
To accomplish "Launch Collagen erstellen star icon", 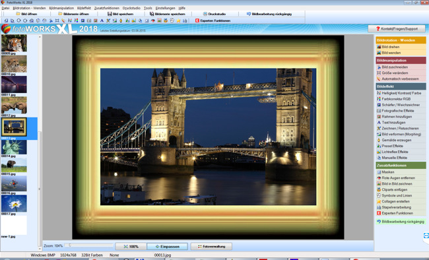I will click(379, 201).
